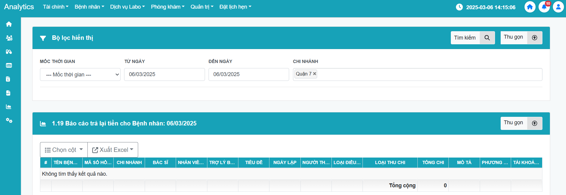Click the Đến ngày date field
566x195 pixels.
click(249, 74)
